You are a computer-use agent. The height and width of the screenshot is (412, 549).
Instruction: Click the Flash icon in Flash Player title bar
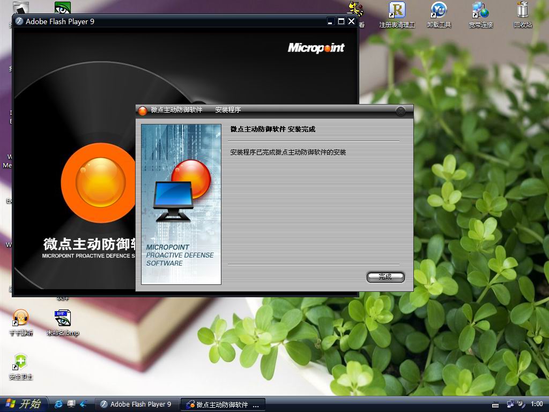(19, 21)
